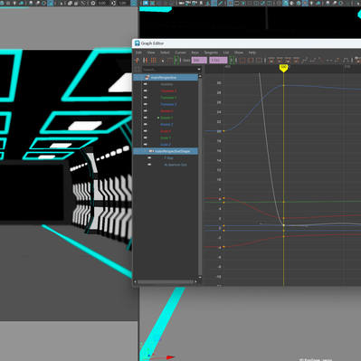Screen dimensions: 361x361
Task: Collapse the mainPerspectiveShape node in the outliner
Action: pos(145,151)
